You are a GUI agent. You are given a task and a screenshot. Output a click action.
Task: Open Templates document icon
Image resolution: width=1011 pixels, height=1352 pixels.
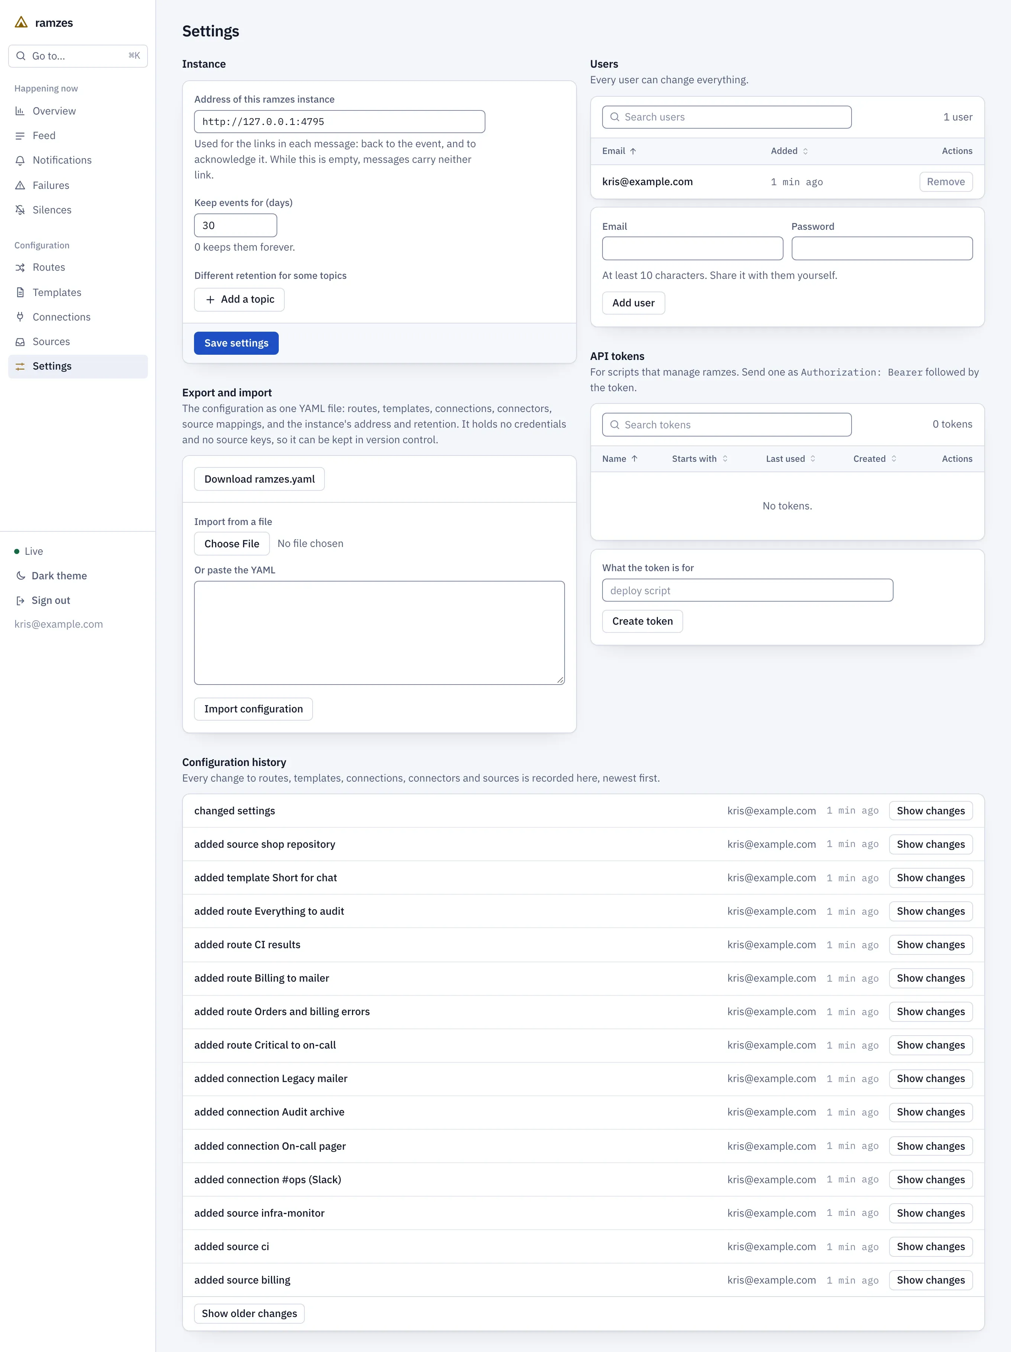point(20,292)
